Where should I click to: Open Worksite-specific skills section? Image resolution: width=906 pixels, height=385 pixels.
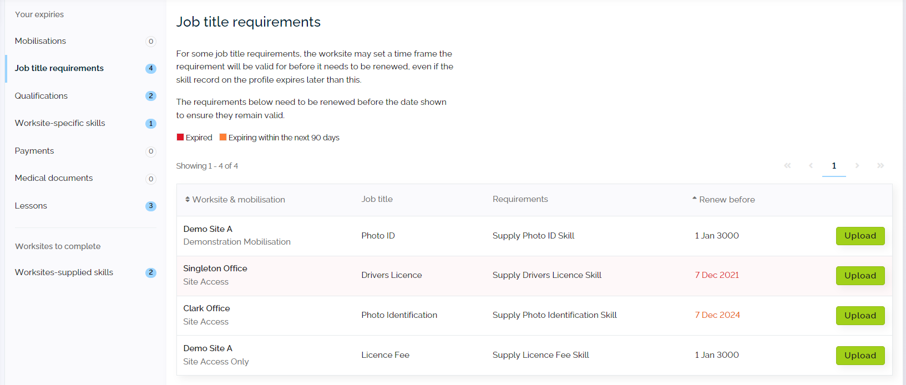(60, 123)
